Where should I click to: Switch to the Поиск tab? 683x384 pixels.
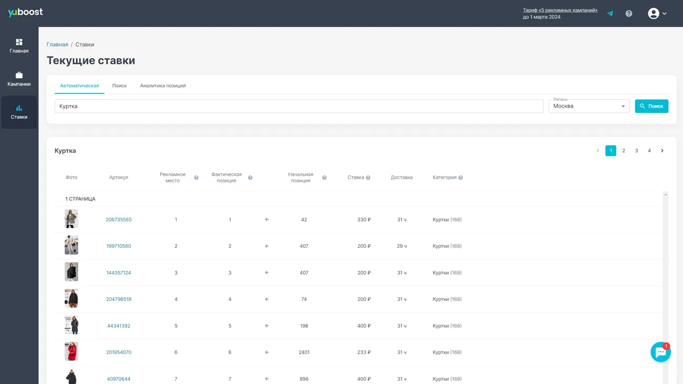tap(119, 86)
